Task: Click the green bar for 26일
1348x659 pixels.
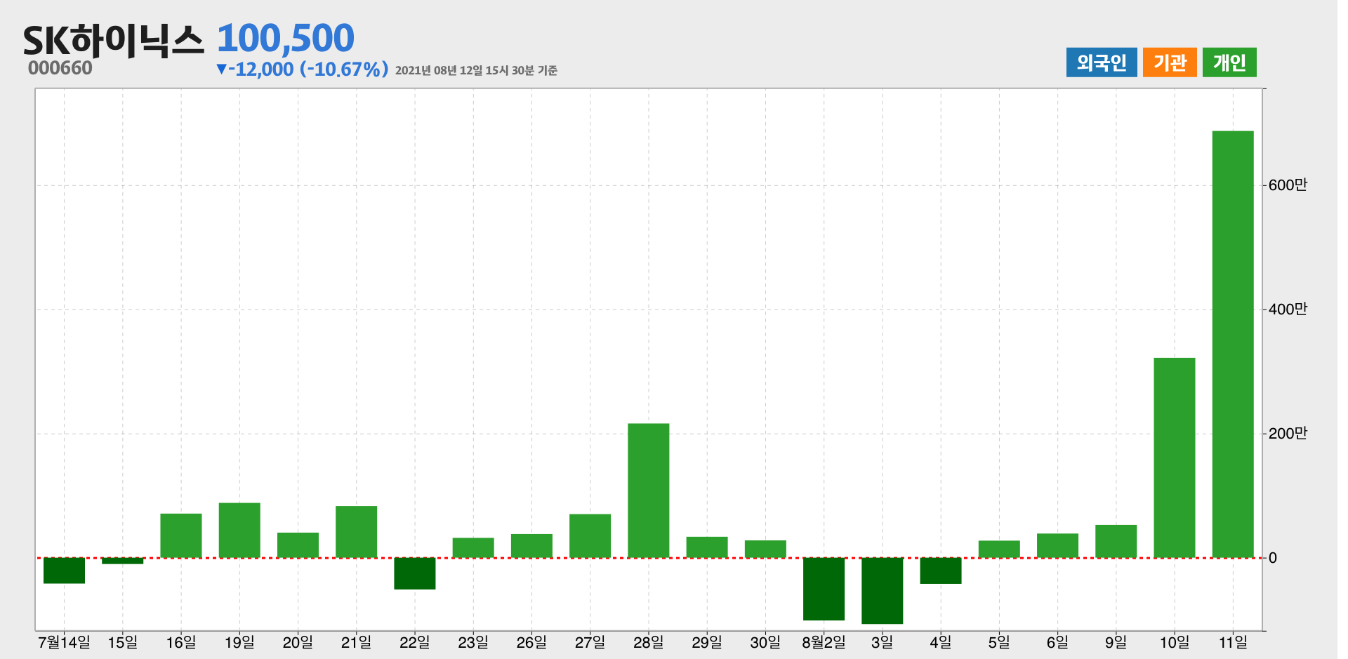Action: [531, 546]
